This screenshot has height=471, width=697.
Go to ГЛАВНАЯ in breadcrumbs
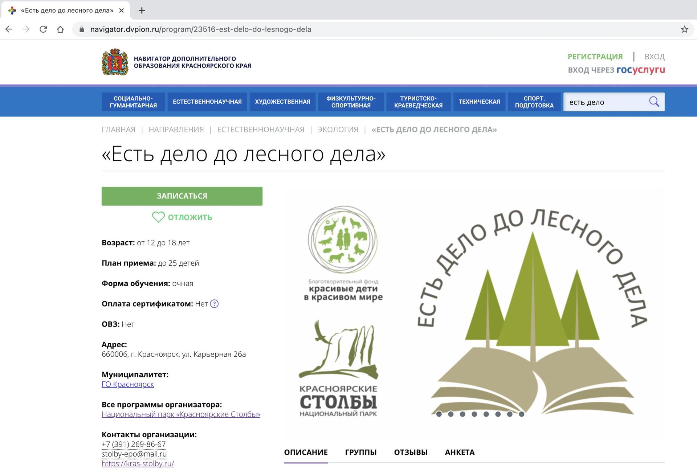point(118,130)
